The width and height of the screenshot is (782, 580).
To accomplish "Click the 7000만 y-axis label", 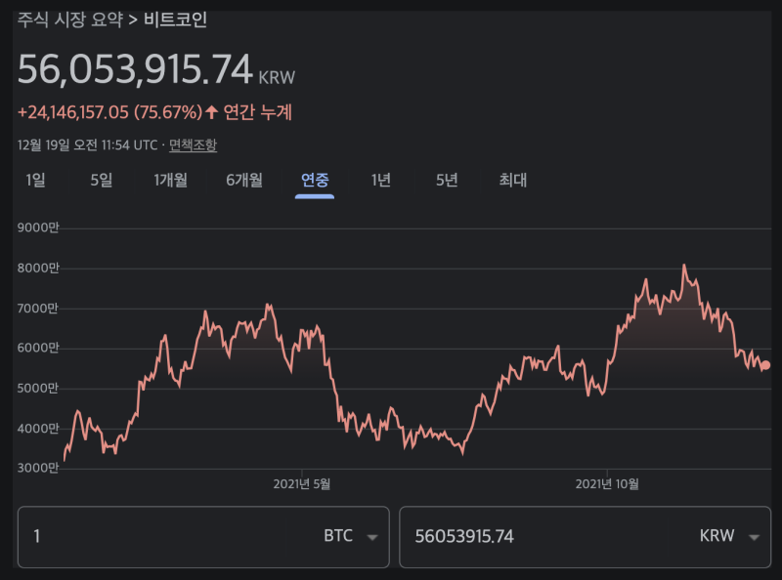I will coord(38,309).
